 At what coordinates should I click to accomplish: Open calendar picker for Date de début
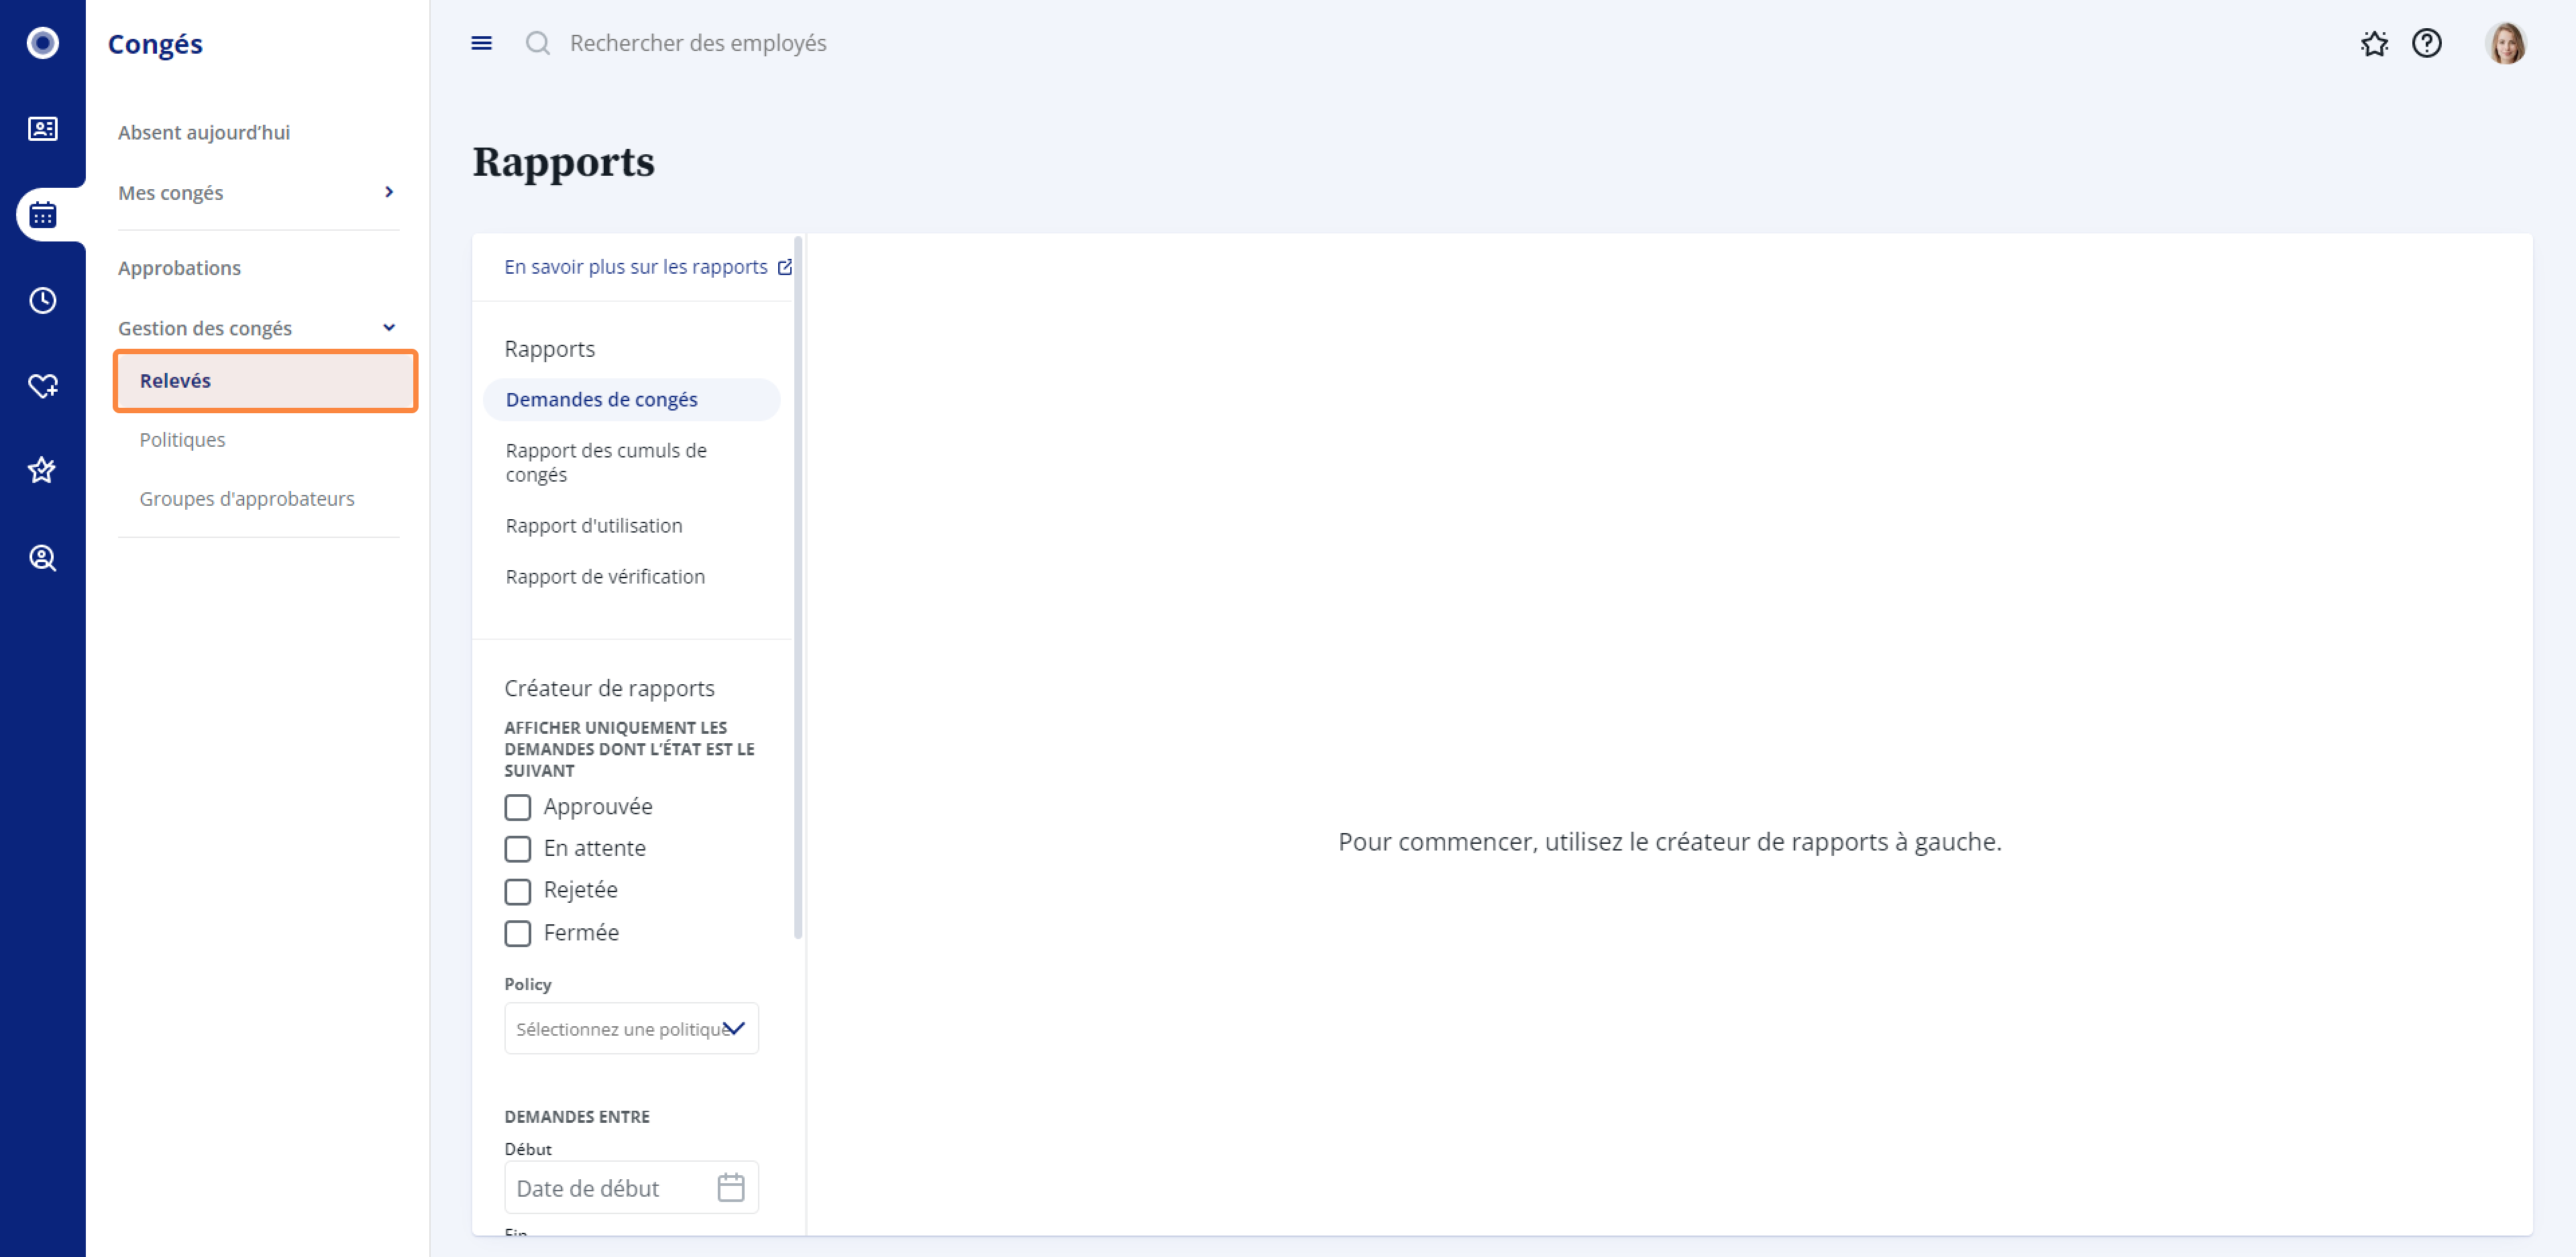pos(730,1187)
